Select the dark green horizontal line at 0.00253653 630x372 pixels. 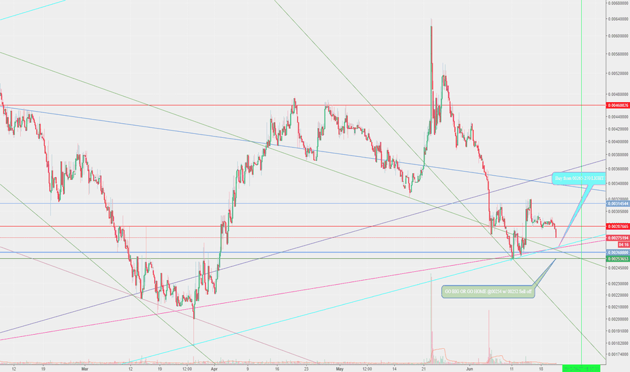coord(304,258)
